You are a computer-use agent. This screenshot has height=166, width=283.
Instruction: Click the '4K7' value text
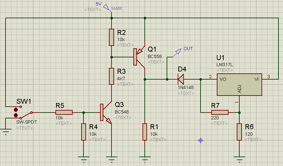(x=121, y=79)
